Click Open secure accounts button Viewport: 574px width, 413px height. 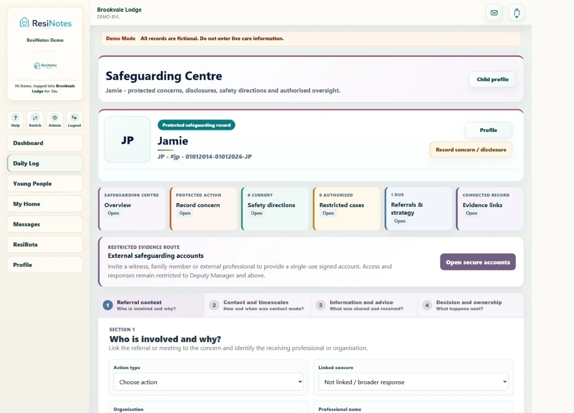[477, 262]
